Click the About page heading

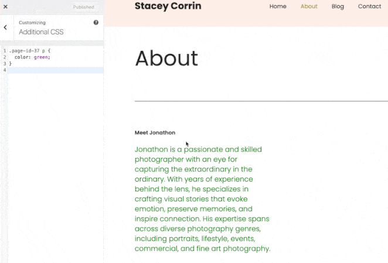(x=166, y=59)
